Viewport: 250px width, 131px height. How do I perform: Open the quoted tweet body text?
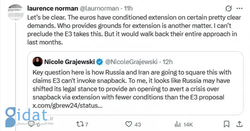point(132,85)
